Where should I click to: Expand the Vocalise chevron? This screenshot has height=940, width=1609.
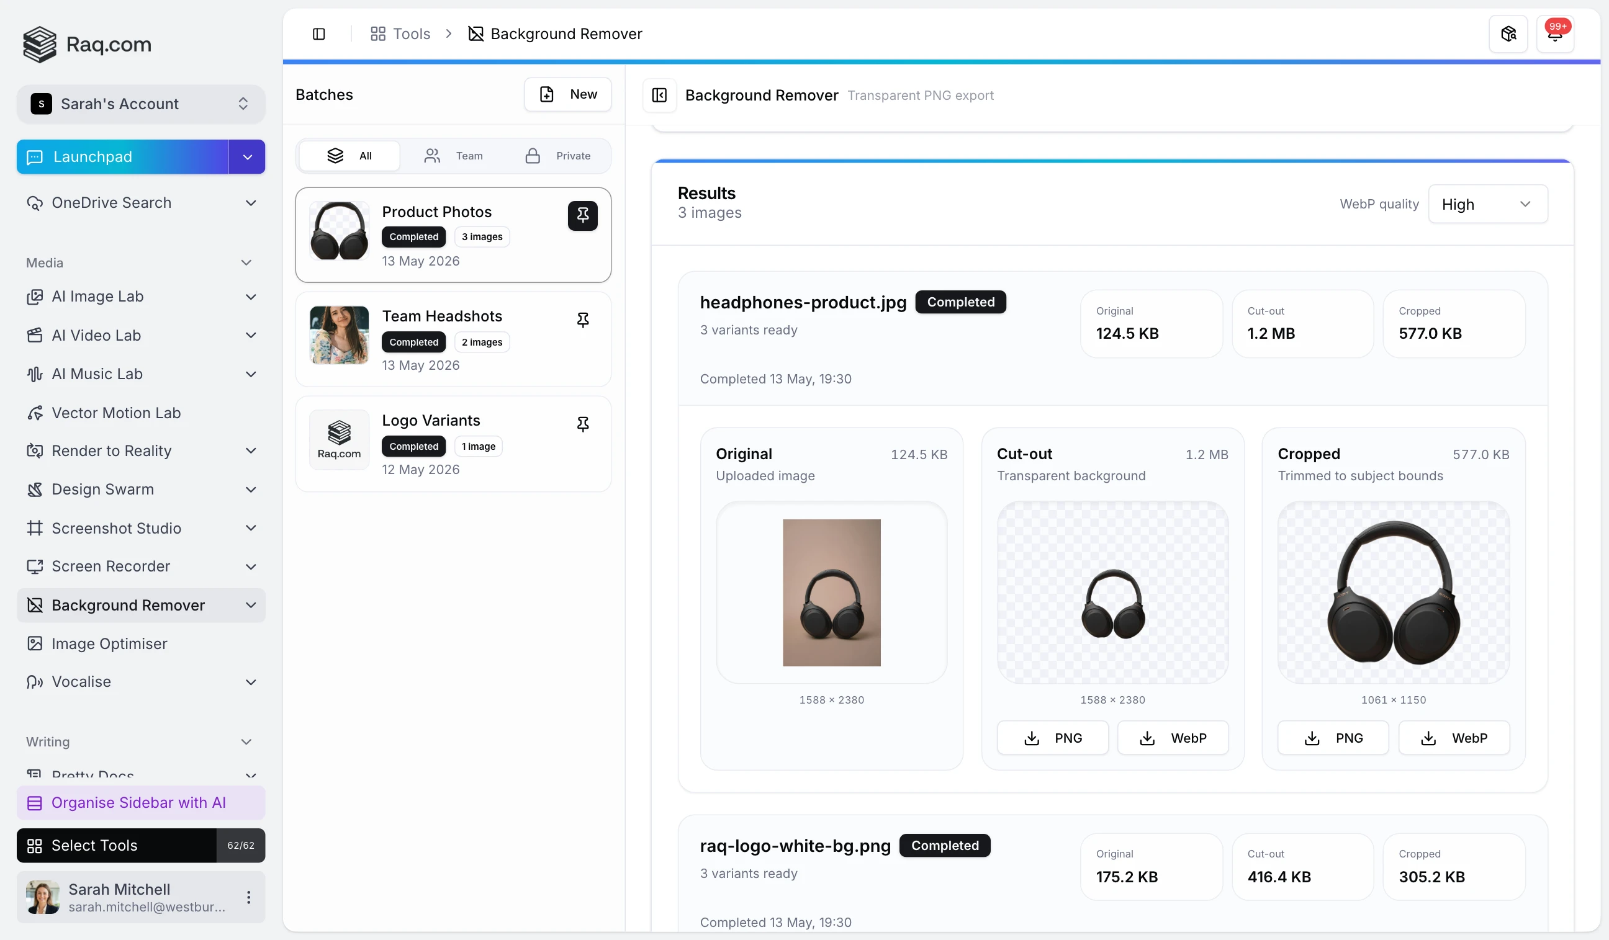251,682
